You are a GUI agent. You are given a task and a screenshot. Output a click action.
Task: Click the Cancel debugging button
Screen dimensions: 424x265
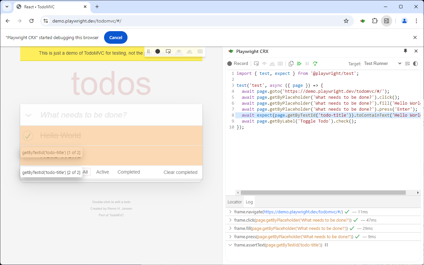coord(116,37)
